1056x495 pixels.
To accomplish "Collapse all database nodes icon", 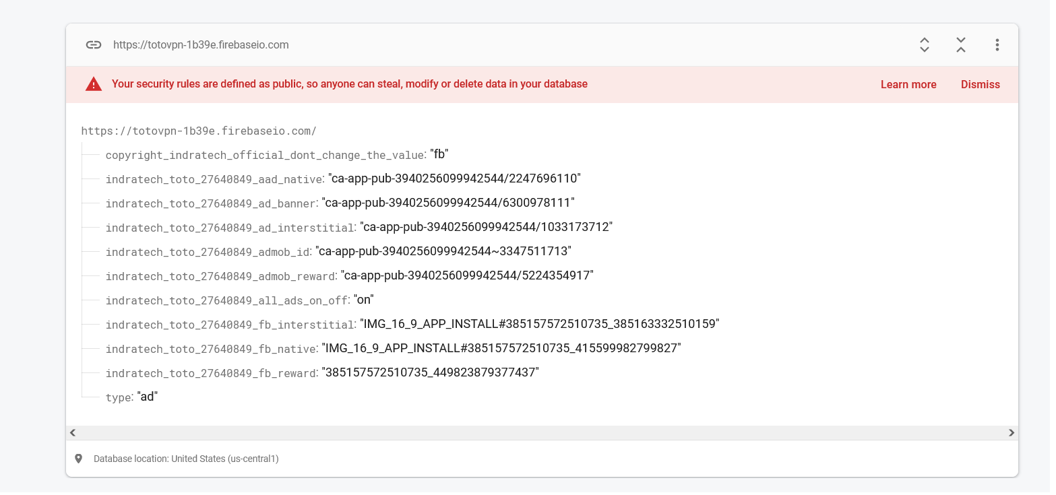I will pyautogui.click(x=961, y=45).
